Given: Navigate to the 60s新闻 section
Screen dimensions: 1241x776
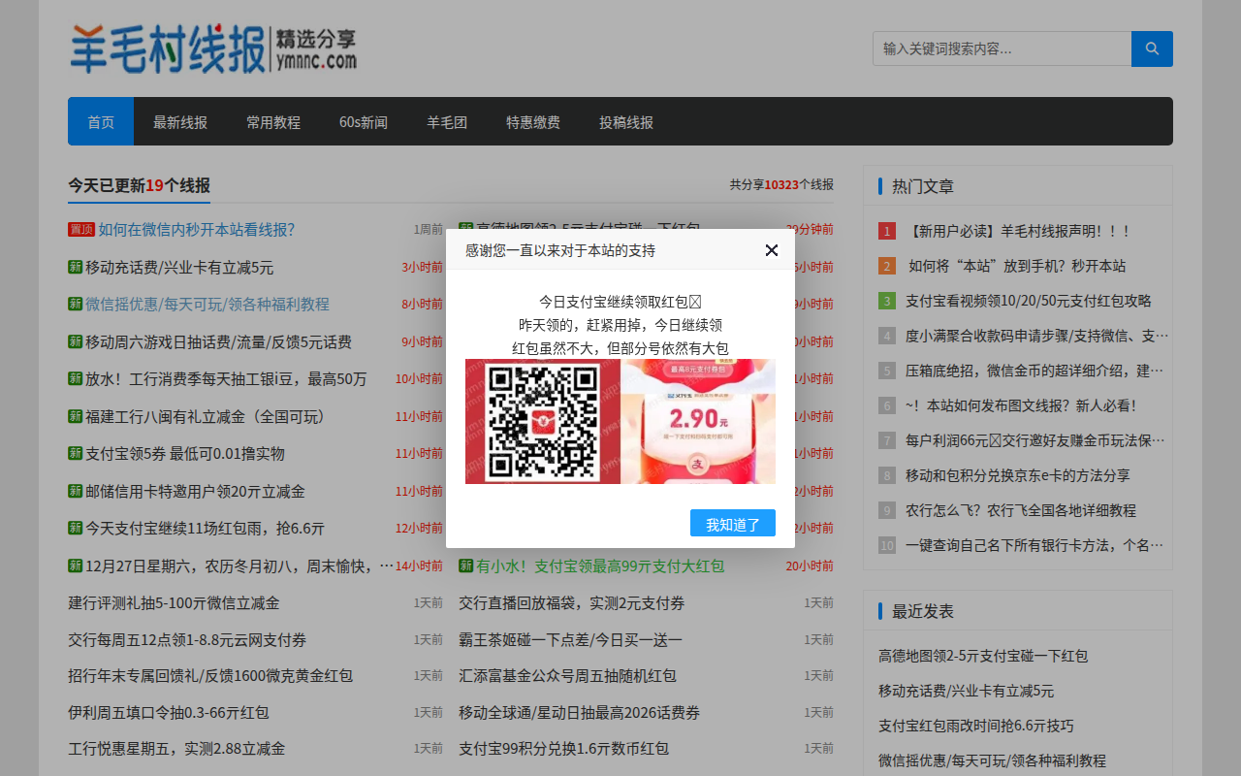Looking at the screenshot, I should click(x=364, y=121).
